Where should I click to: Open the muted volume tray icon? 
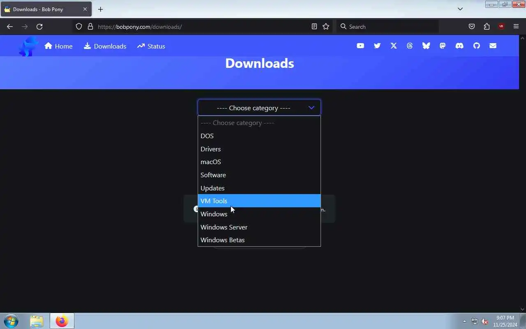coord(485,321)
